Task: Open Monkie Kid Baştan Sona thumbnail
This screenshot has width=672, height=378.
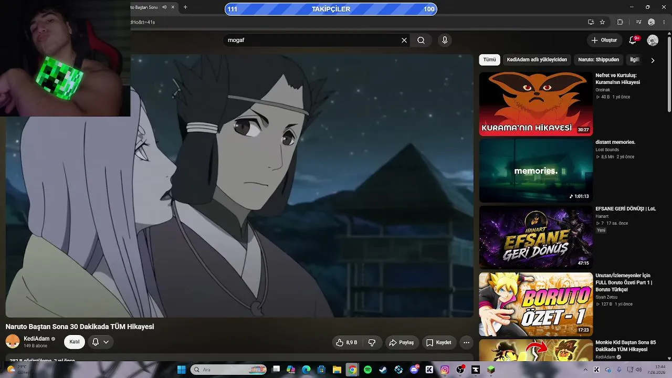Action: coord(535,350)
